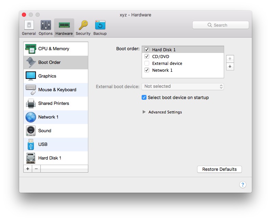Select the CPU & Memory icon in sidebar
Viewport: 271px width, 220px height.
pyautogui.click(x=31, y=49)
